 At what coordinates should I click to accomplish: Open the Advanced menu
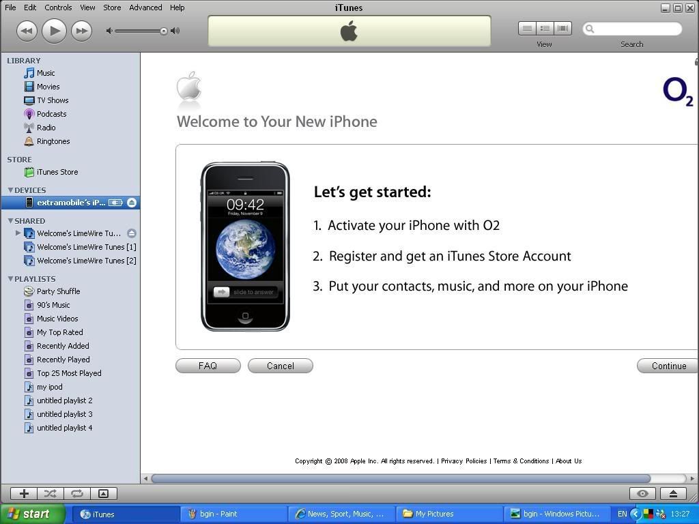(145, 8)
